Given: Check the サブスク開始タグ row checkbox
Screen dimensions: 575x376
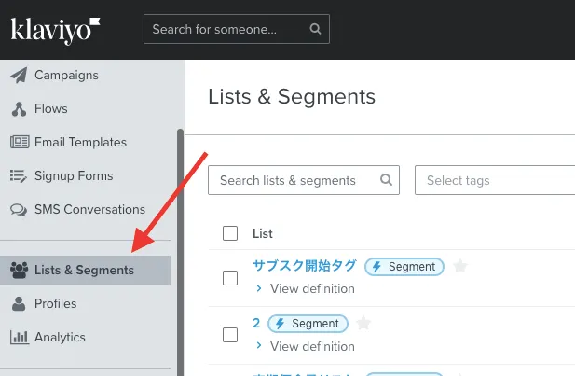Looking at the screenshot, I should [x=230, y=277].
